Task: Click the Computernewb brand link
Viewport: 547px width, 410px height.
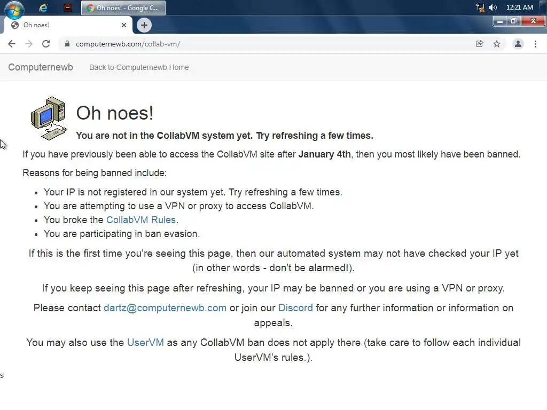Action: click(x=41, y=67)
